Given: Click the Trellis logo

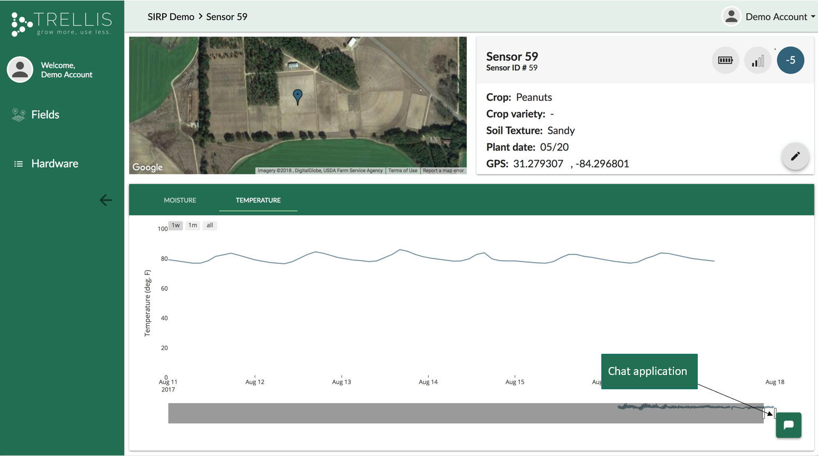Looking at the screenshot, I should point(61,24).
